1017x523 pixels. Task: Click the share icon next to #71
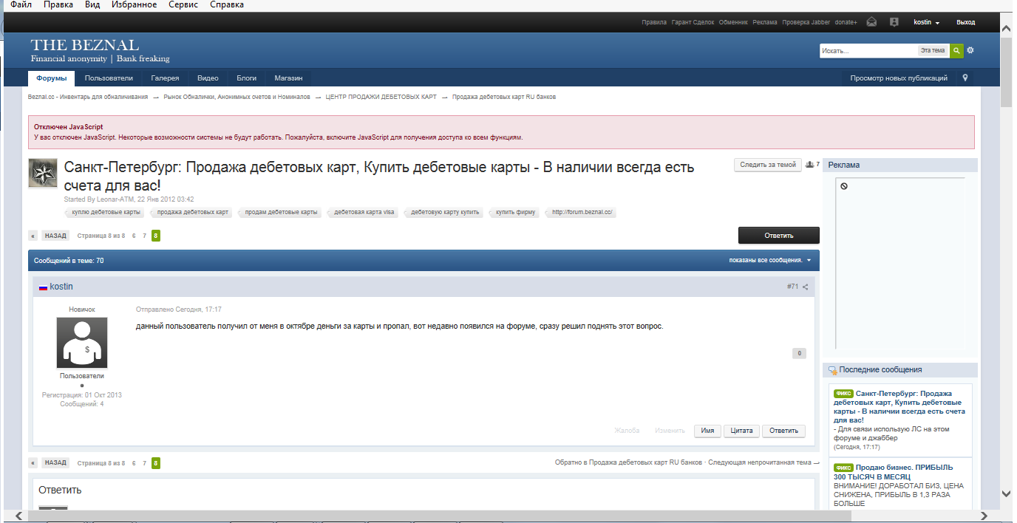[806, 287]
